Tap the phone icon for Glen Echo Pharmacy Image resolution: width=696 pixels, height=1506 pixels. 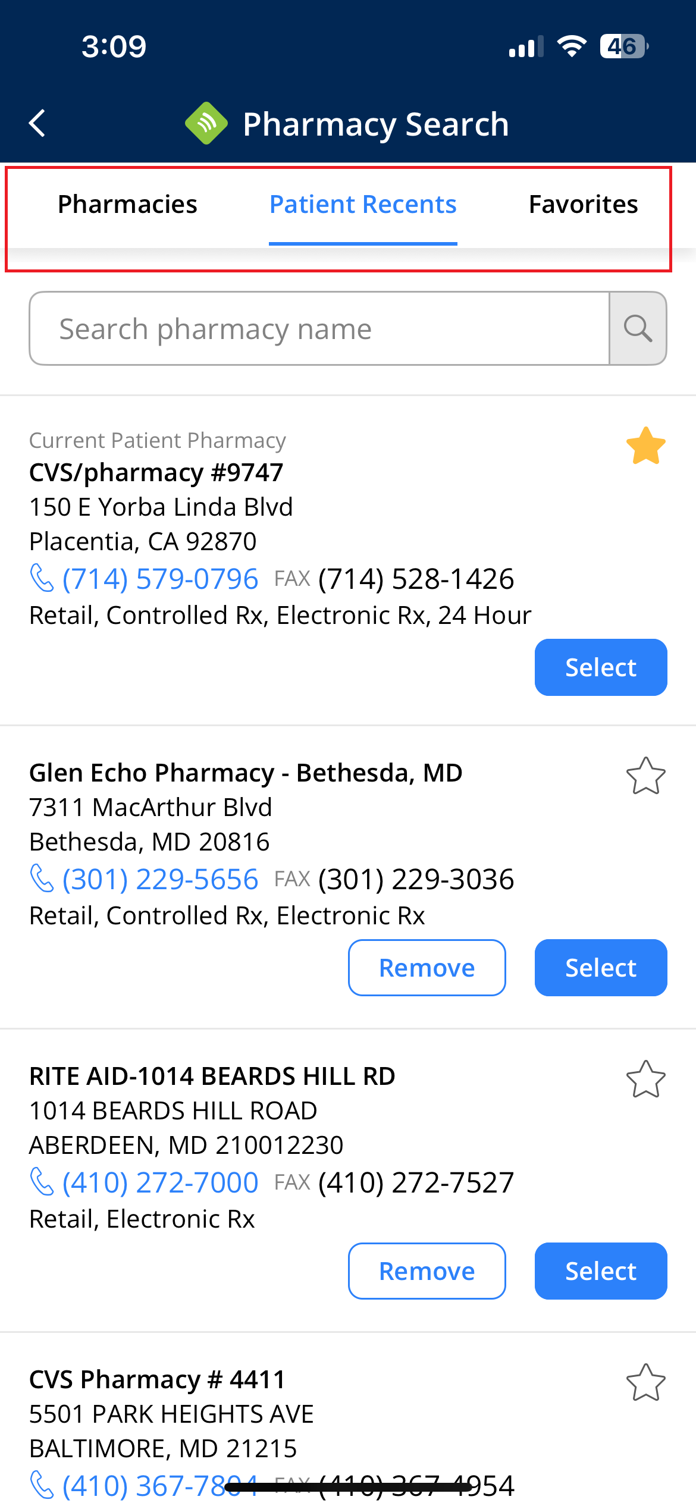click(42, 879)
